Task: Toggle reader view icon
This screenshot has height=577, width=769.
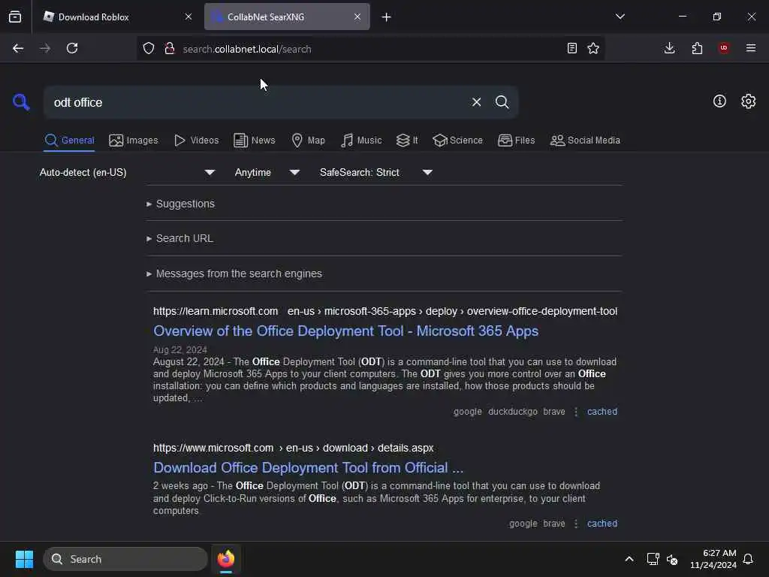Action: coord(571,48)
